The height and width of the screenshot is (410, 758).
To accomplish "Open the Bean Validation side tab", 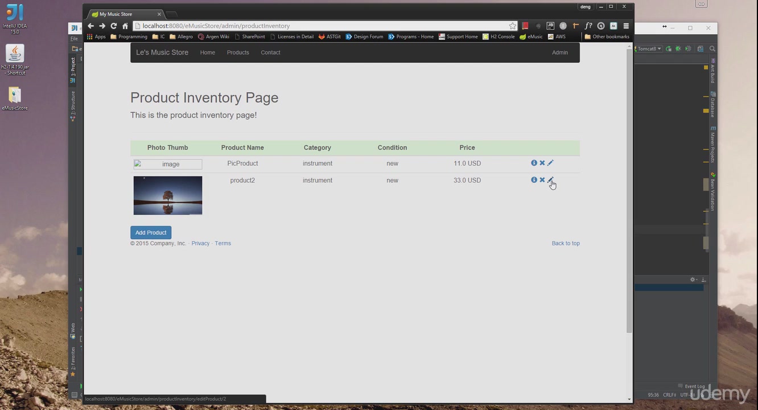I will point(712,191).
